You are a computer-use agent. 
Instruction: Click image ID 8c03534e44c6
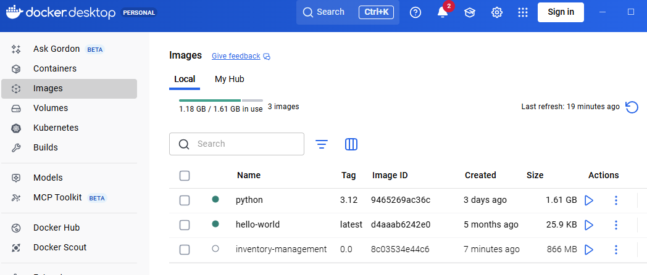(x=400, y=250)
